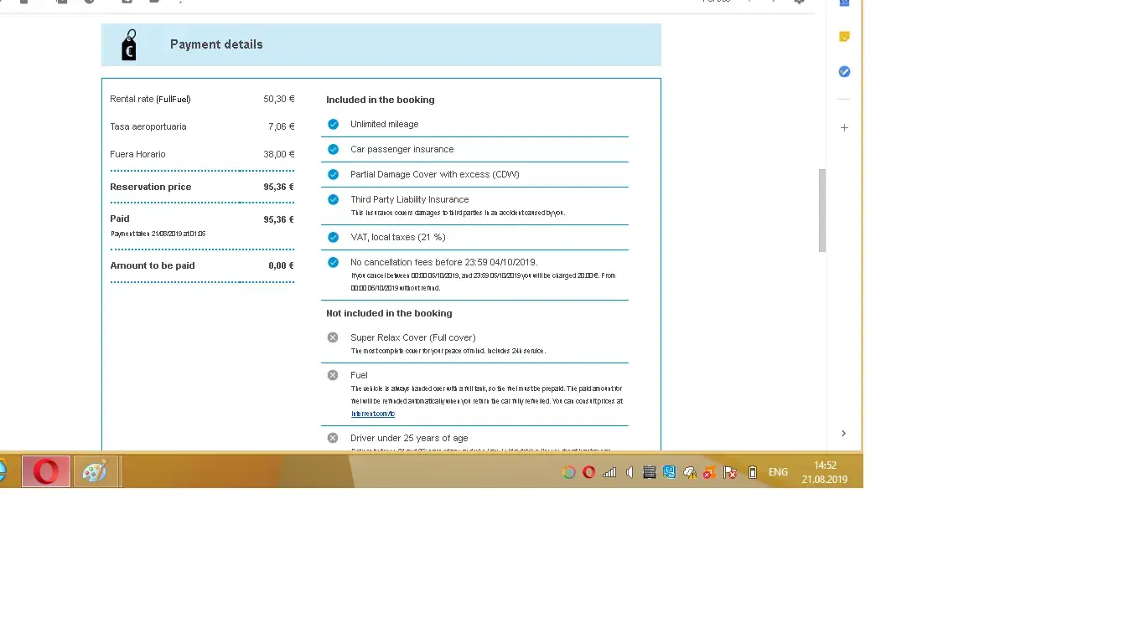Click the check icon beside Unlimited mileage
1145x643 pixels.
tap(333, 124)
